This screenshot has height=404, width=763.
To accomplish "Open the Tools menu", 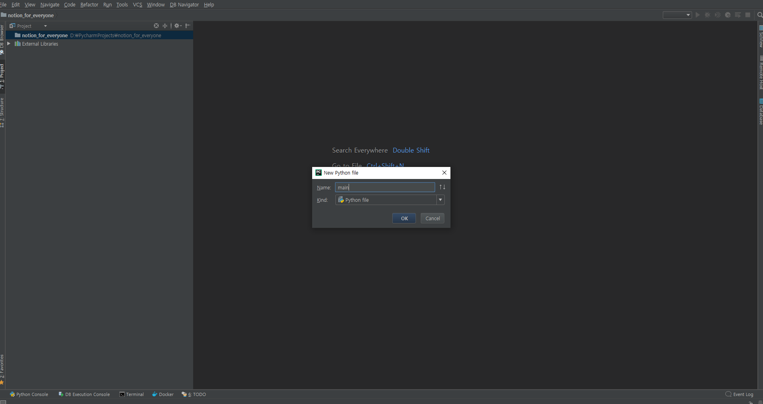I will click(122, 4).
